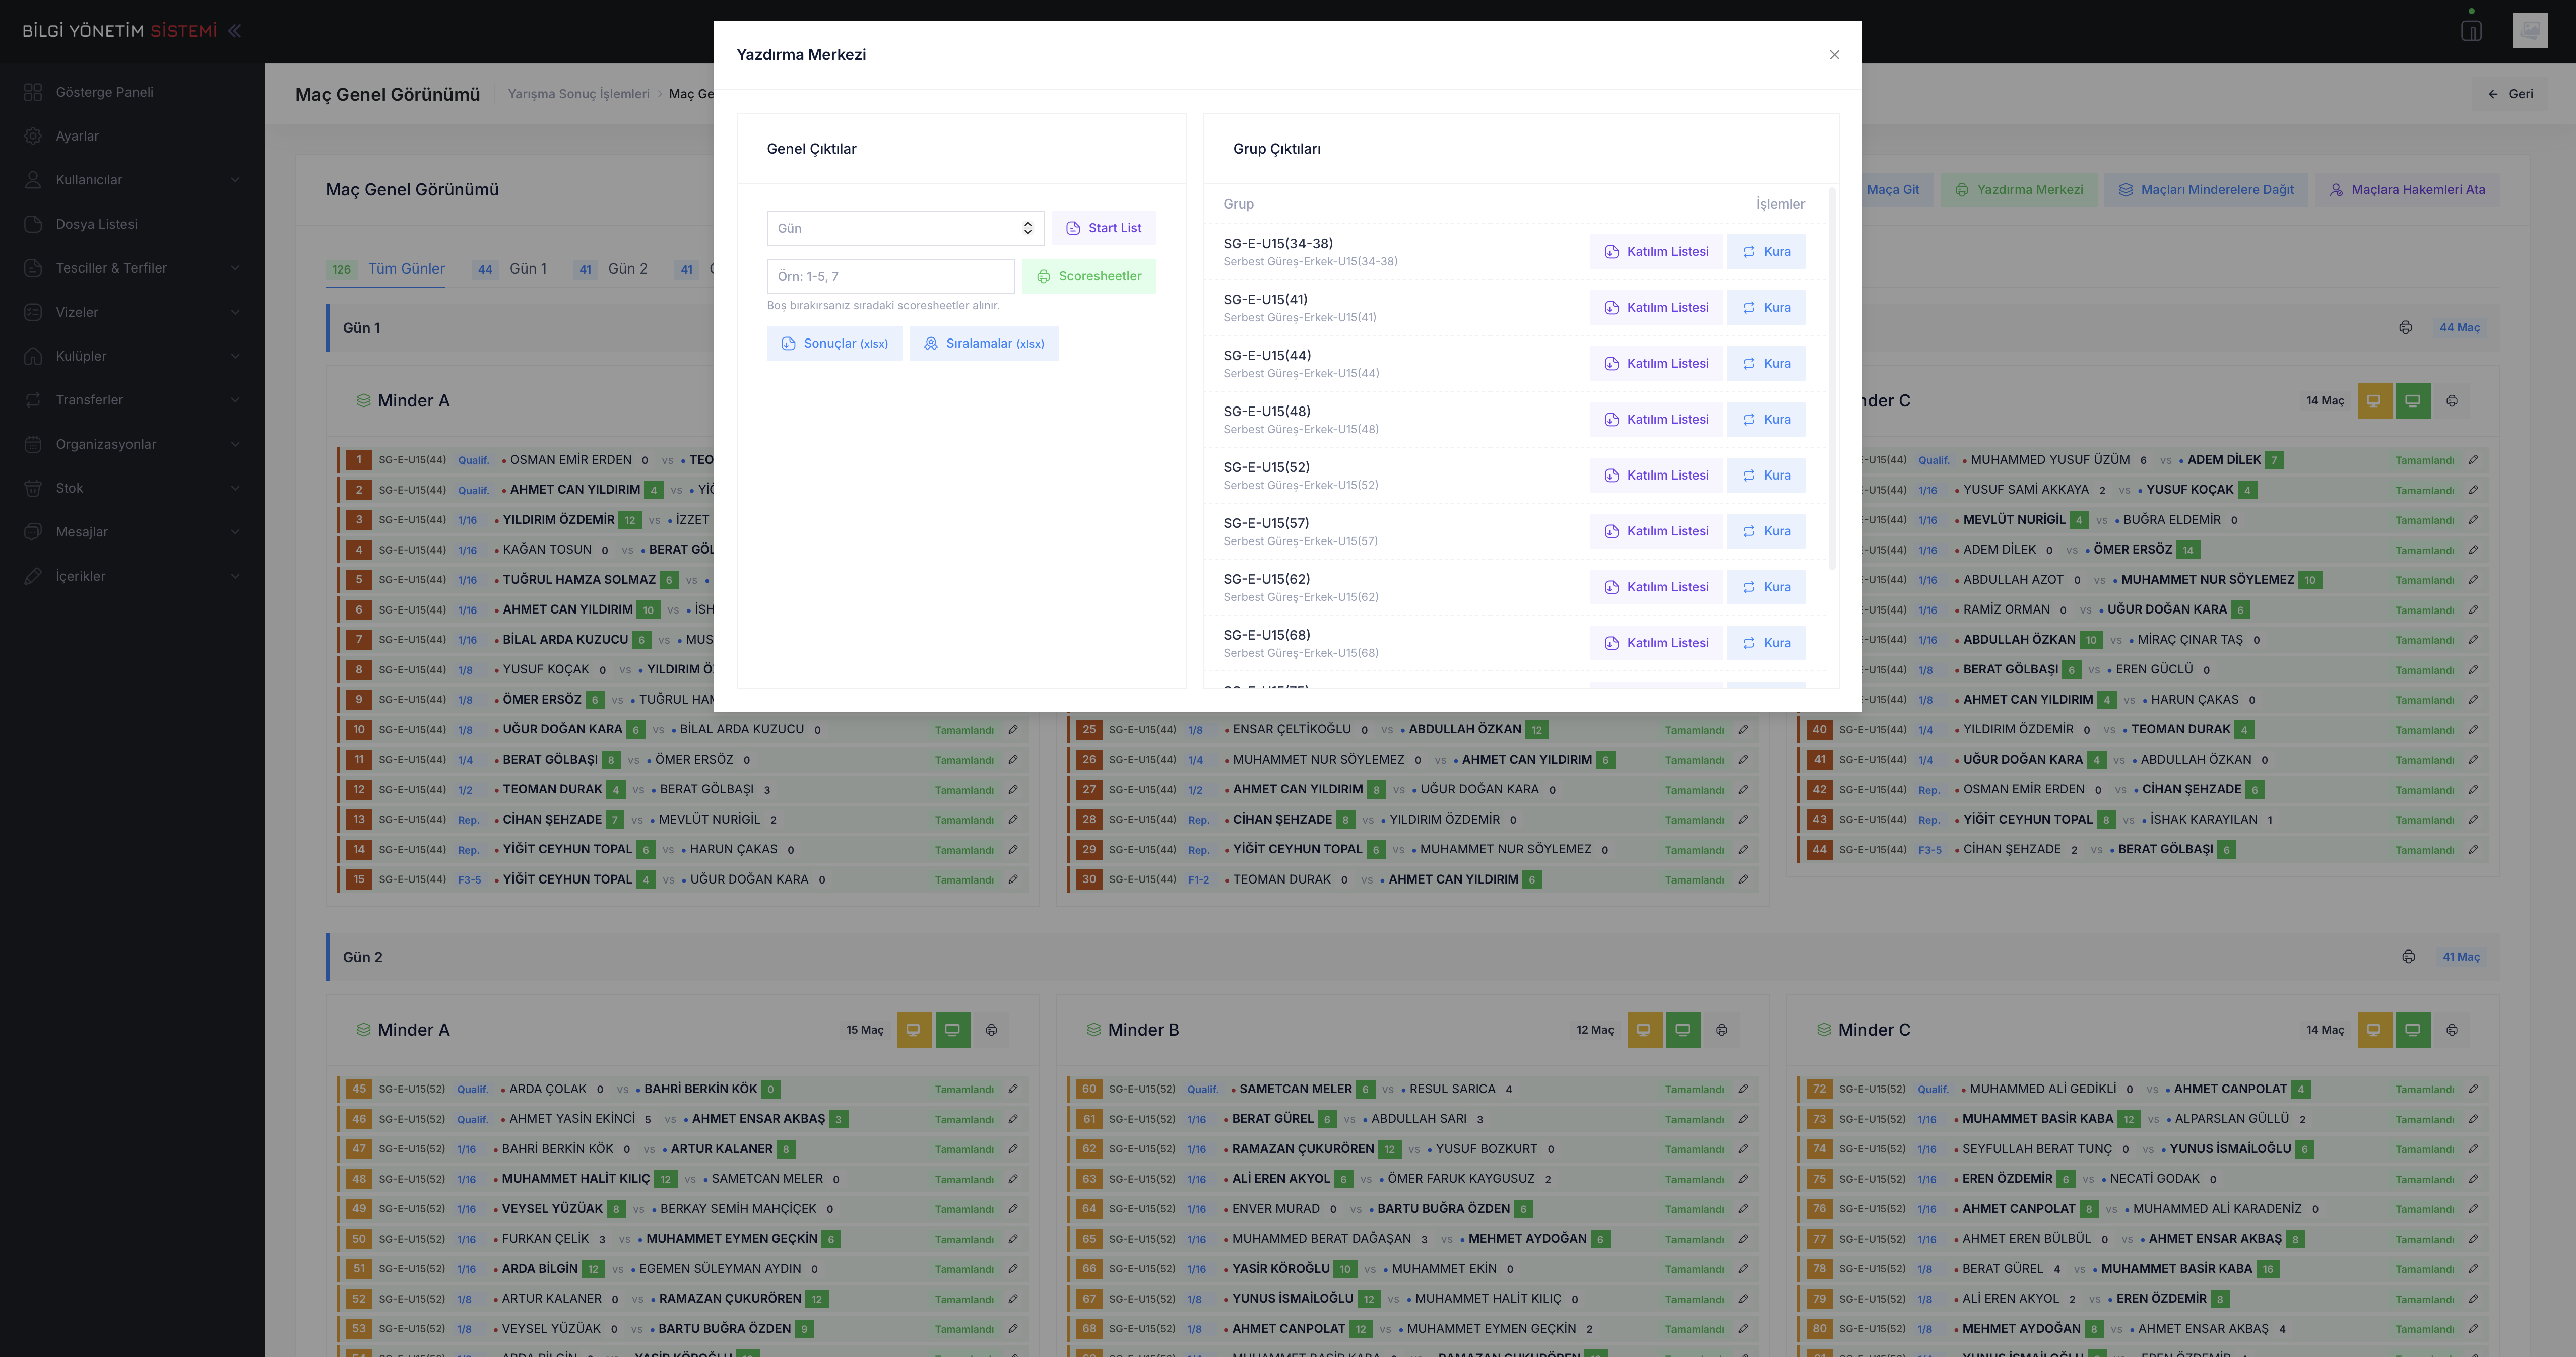Print Gün 2 Minder A matches
Image resolution: width=2576 pixels, height=1357 pixels.
coord(992,1030)
